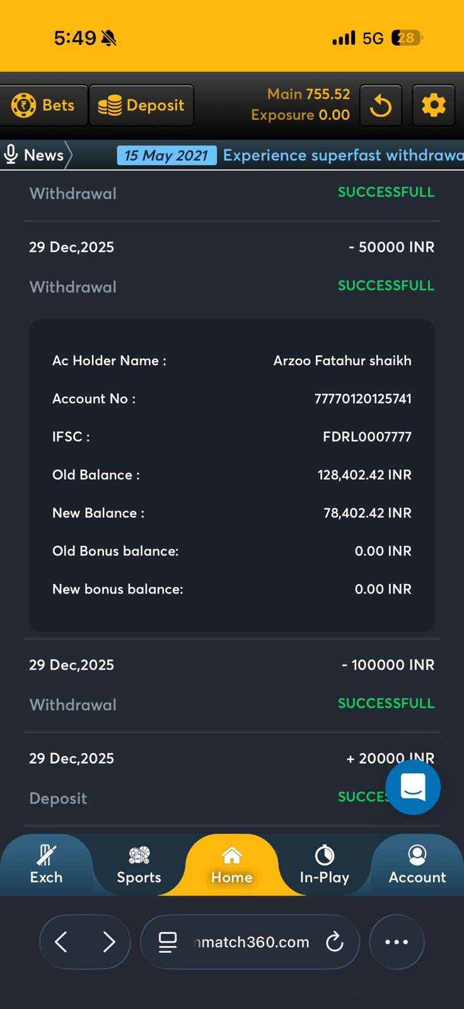Open settings gear icon

[x=433, y=105]
